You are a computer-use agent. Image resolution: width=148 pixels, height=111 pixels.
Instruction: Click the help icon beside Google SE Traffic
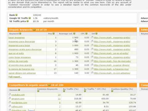pos(30,18)
